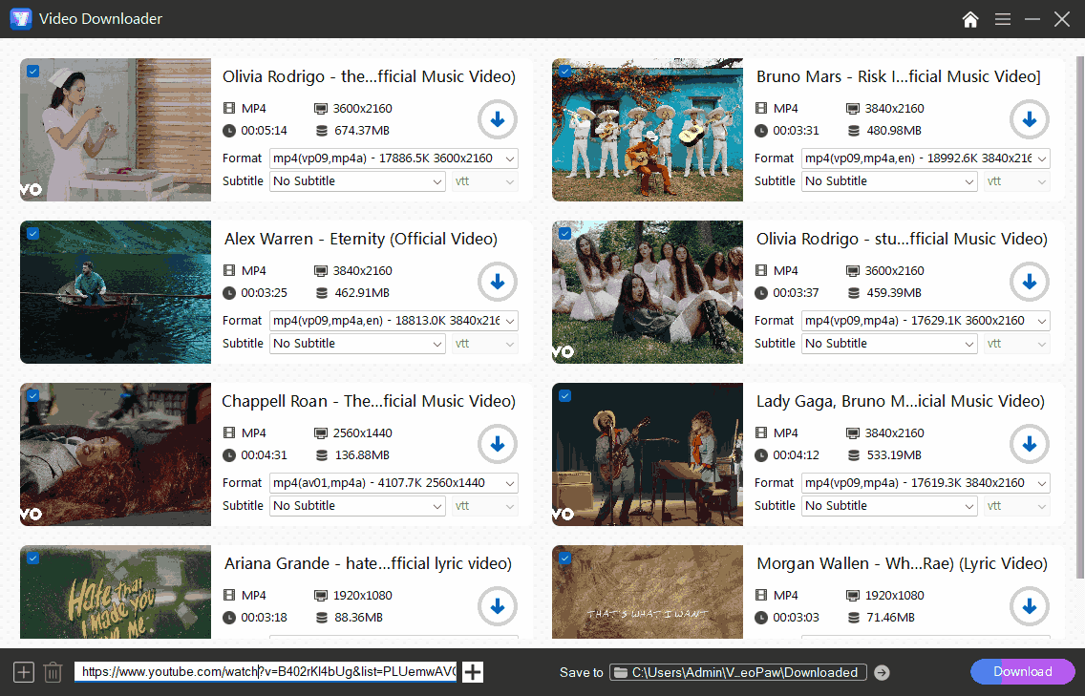The width and height of the screenshot is (1085, 696).
Task: Click Lady Gaga, Bruno Mars stage thumbnail
Action: (x=648, y=454)
